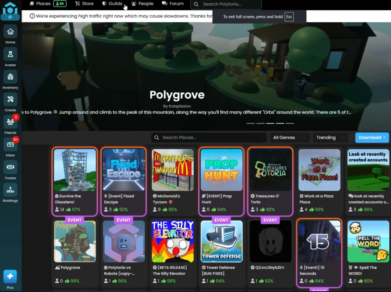Click the Plus subscription icon
Viewport: 391px width, 292px height.
coord(10,276)
